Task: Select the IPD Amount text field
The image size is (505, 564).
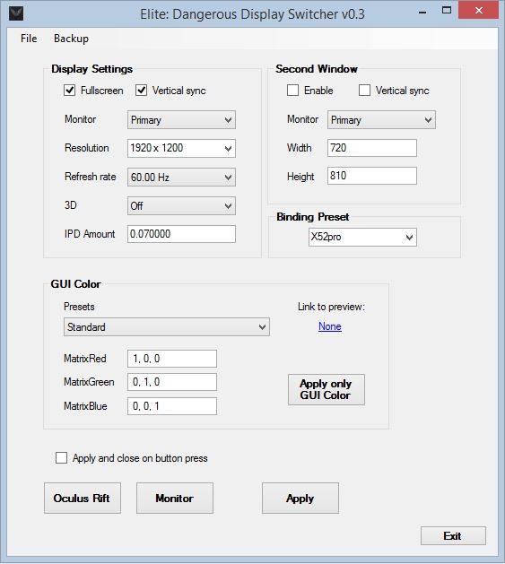Action: click(x=181, y=234)
